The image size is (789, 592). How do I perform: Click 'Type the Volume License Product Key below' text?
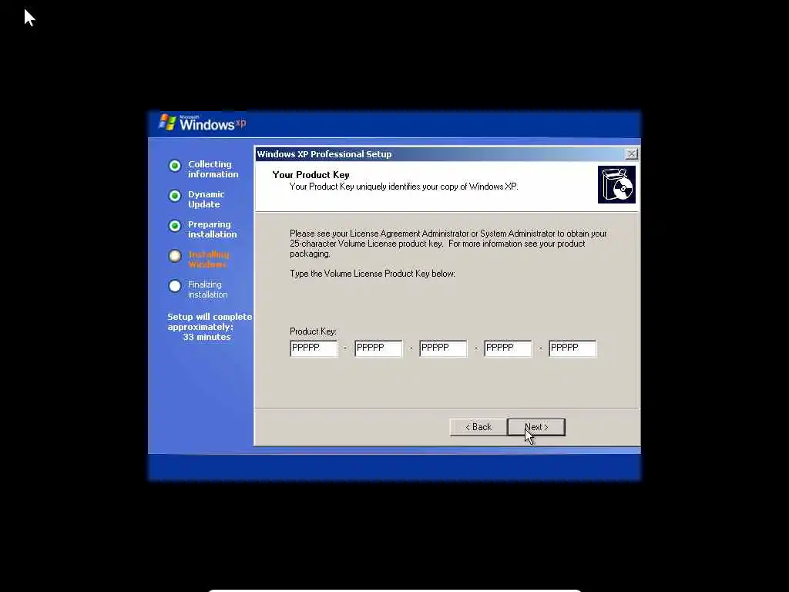[372, 274]
